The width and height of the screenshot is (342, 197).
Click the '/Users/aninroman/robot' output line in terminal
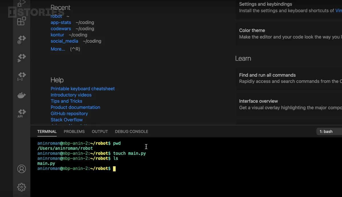click(65, 148)
